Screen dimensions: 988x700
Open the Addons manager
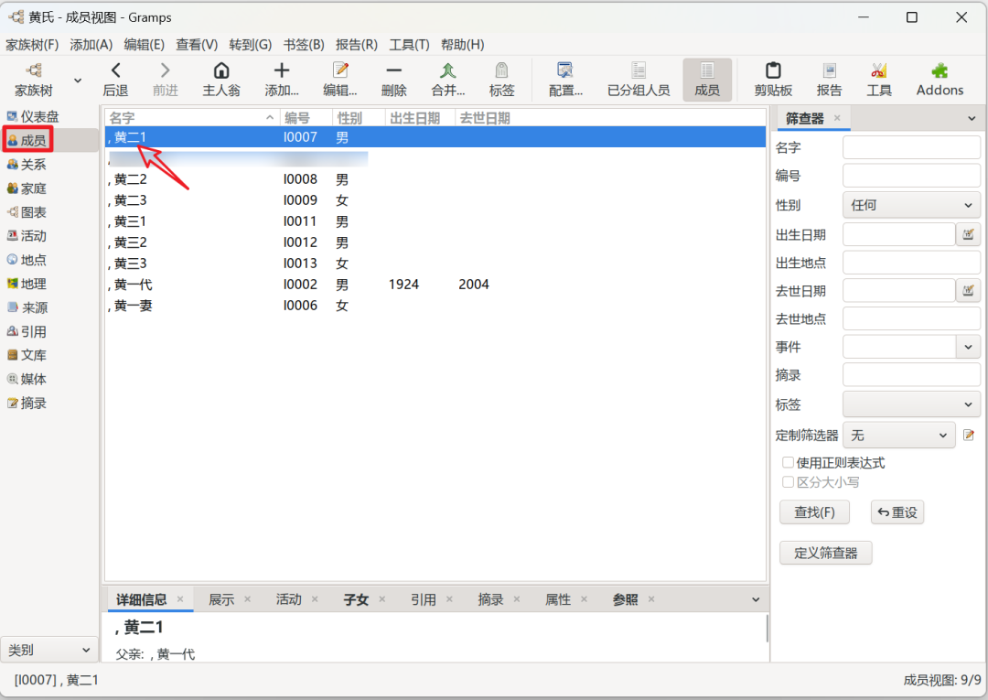(x=940, y=79)
